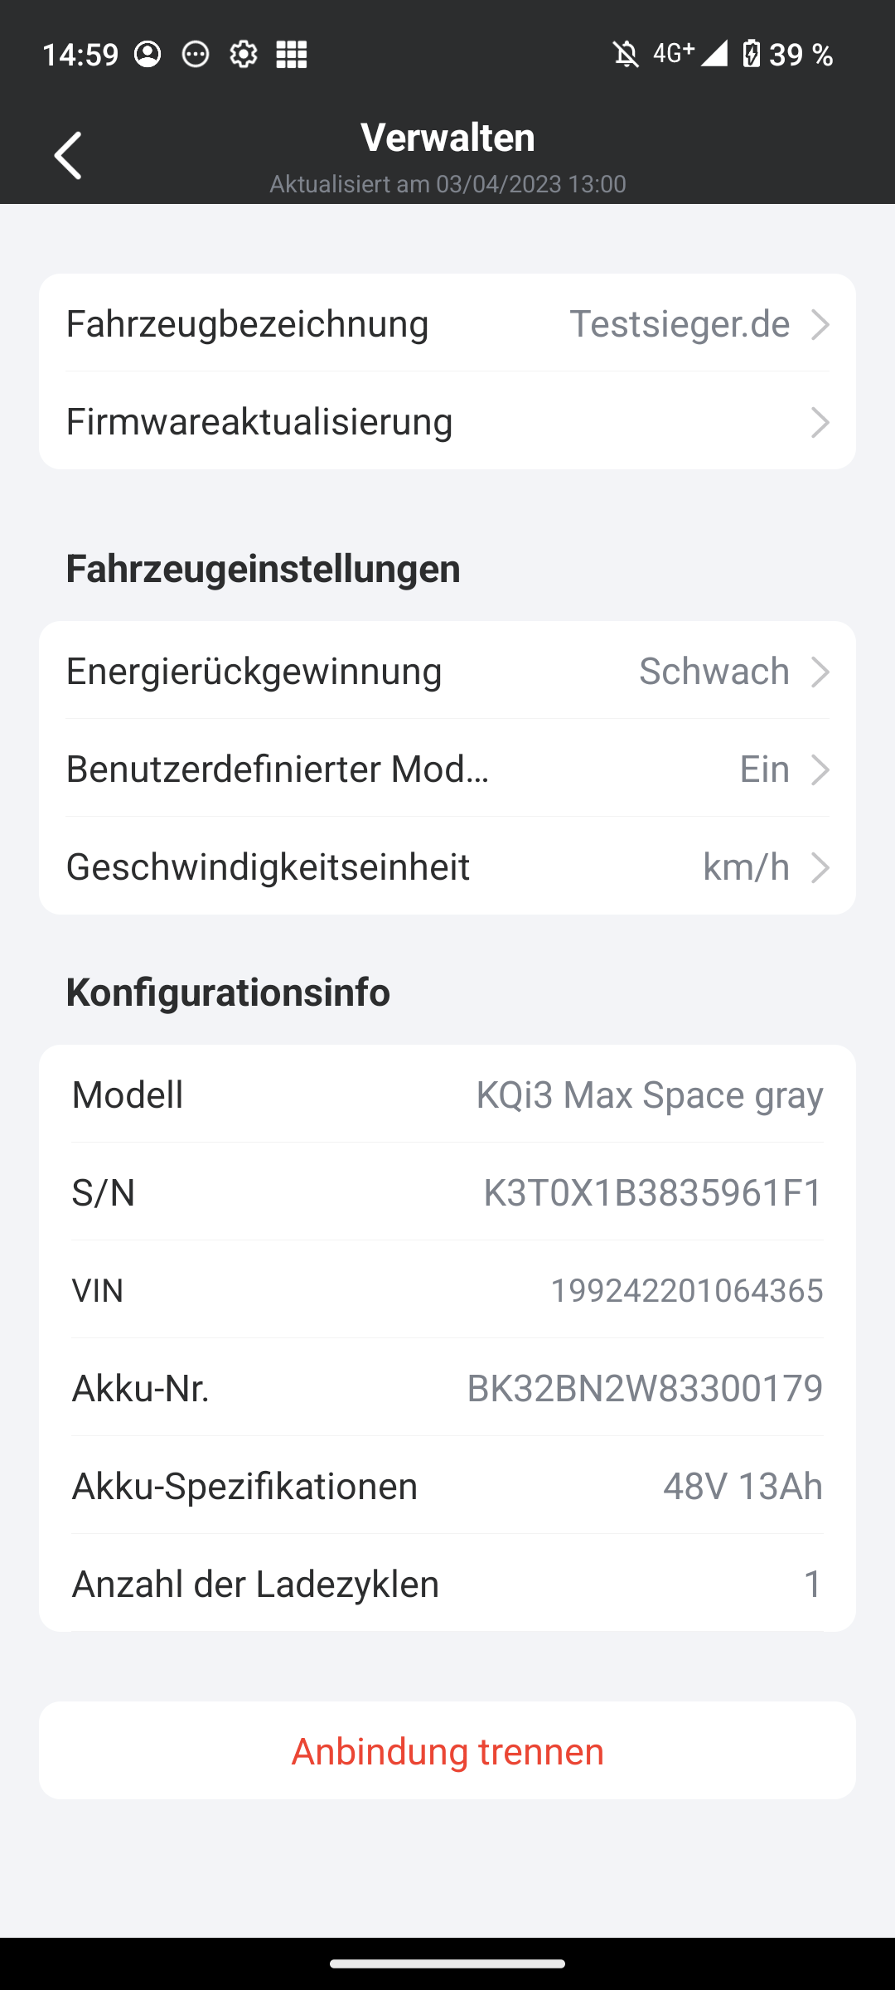Tap the VIN number value

point(687,1290)
